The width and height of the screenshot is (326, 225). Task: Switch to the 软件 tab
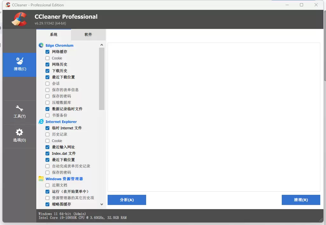point(89,35)
